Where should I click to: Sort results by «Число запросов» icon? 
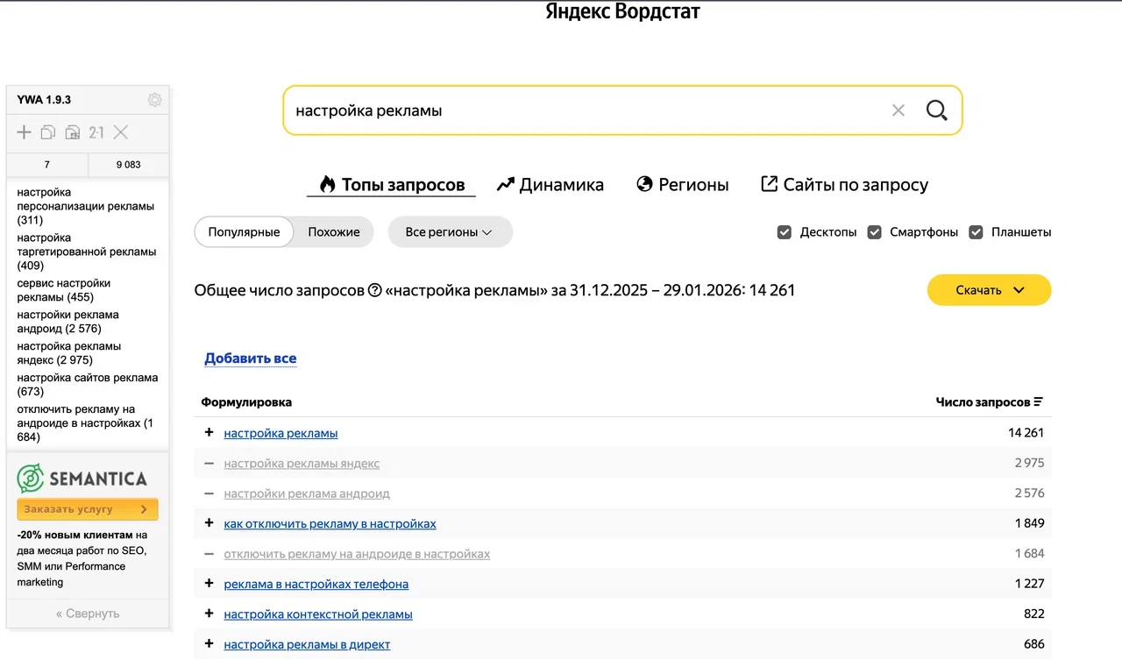1039,401
